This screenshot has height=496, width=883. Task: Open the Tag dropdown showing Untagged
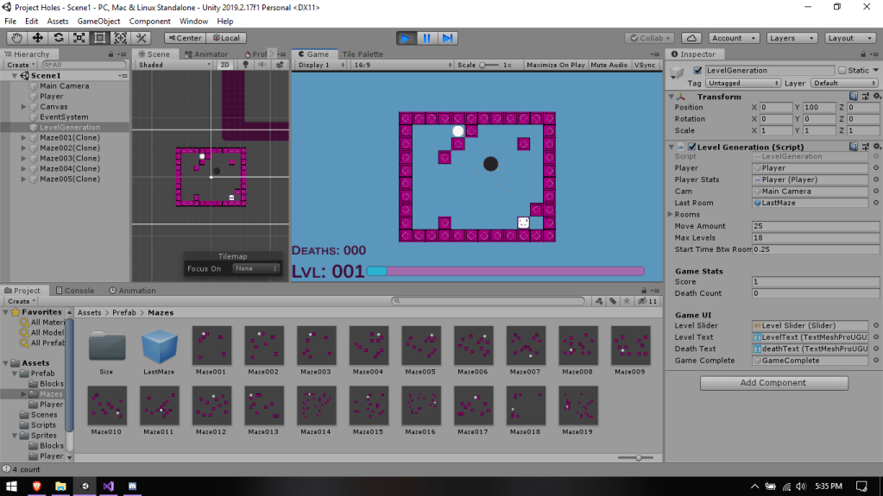tap(743, 84)
